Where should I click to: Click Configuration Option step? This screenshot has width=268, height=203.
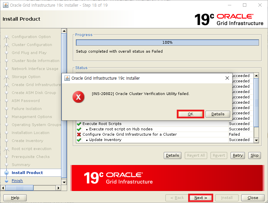point(31,37)
